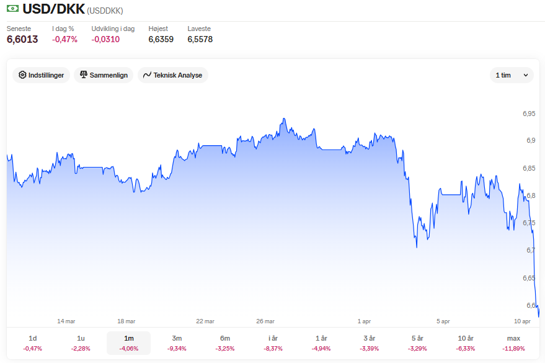
Task: Click the 6,65 y-axis label
Action: click(x=529, y=278)
